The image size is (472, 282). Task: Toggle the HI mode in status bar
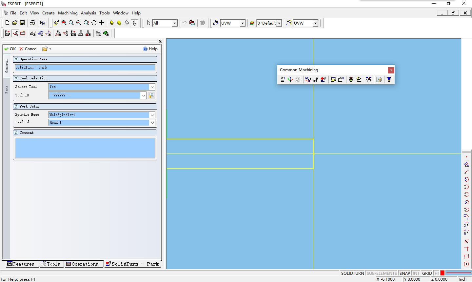pos(437,273)
